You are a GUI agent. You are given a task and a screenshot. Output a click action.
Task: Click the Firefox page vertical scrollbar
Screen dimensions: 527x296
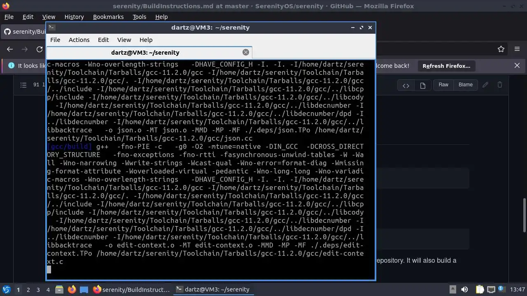point(524,215)
